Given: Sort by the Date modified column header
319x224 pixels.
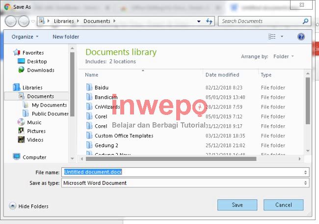Looking at the screenshot, I should point(222,75).
